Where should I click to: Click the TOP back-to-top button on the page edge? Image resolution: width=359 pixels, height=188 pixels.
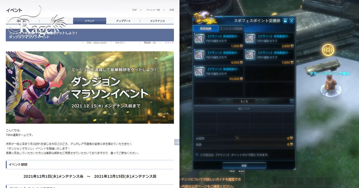[177, 143]
